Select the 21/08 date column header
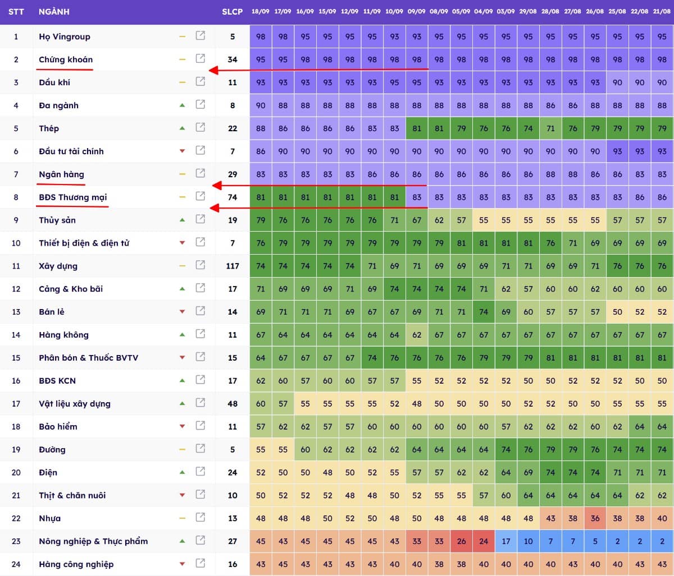This screenshot has height=576, width=674. (x=662, y=12)
